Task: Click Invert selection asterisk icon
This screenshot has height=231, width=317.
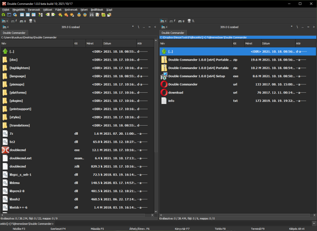Action: [72, 15]
